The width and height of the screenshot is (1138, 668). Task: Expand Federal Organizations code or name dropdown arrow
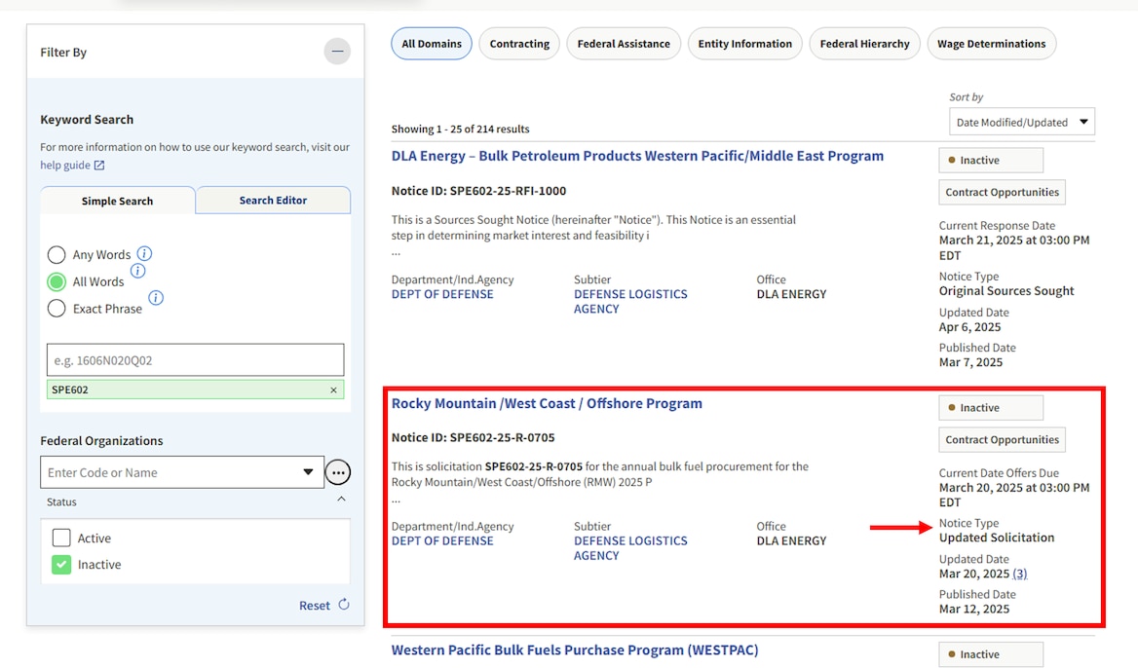[x=308, y=472]
